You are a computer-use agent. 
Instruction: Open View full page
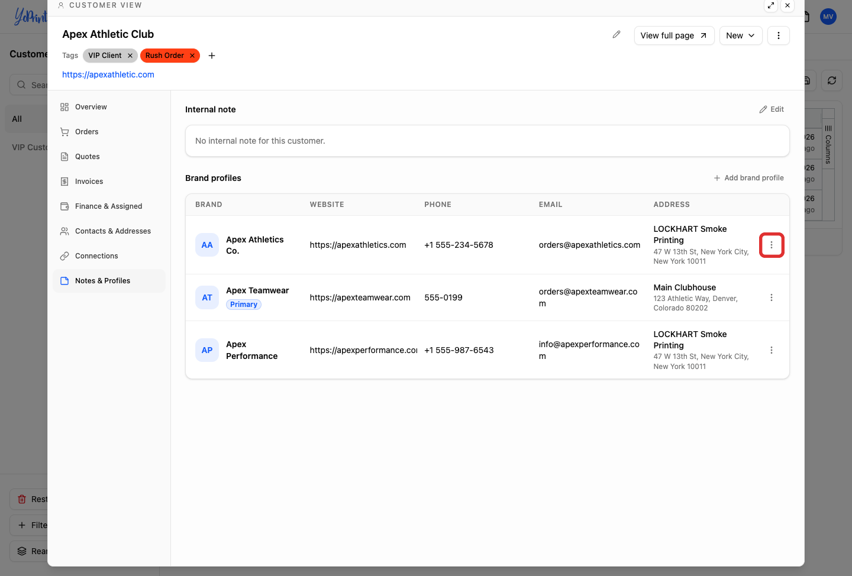click(674, 35)
